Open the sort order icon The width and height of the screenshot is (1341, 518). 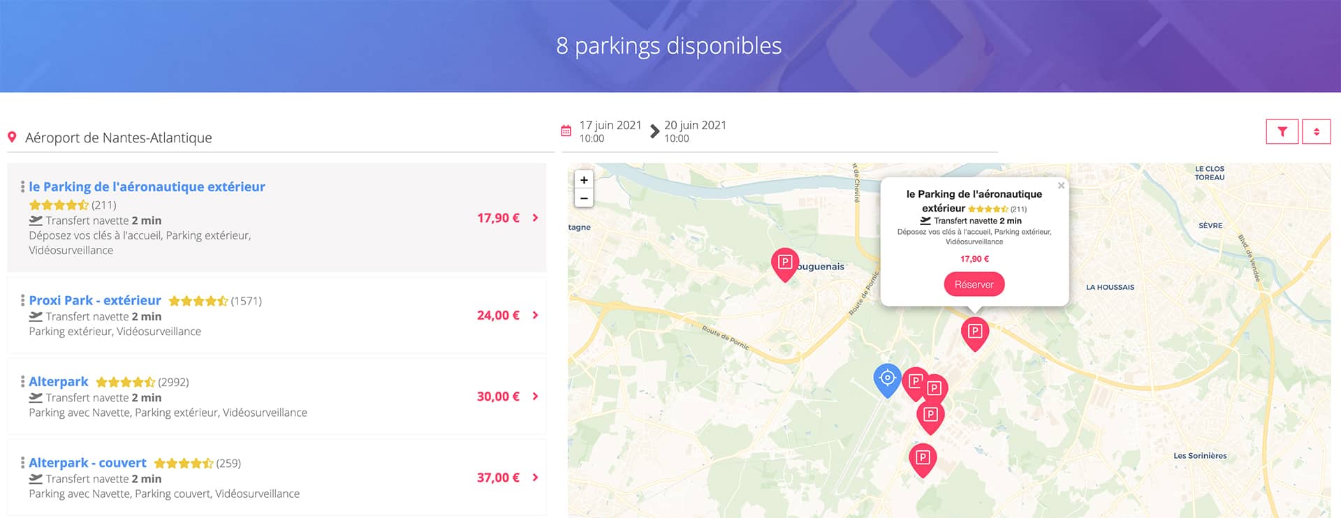(x=1318, y=131)
